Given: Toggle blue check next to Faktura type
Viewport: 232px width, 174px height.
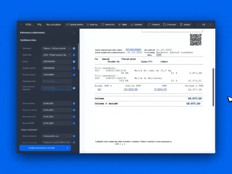Looking at the screenshot, I should tap(74, 48).
